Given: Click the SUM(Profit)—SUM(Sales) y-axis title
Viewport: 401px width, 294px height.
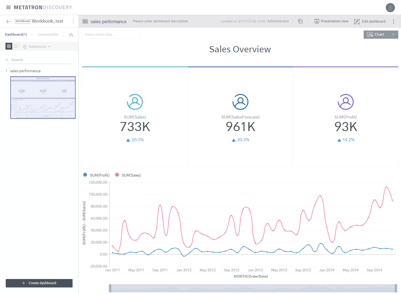Looking at the screenshot, I should 84,223.
